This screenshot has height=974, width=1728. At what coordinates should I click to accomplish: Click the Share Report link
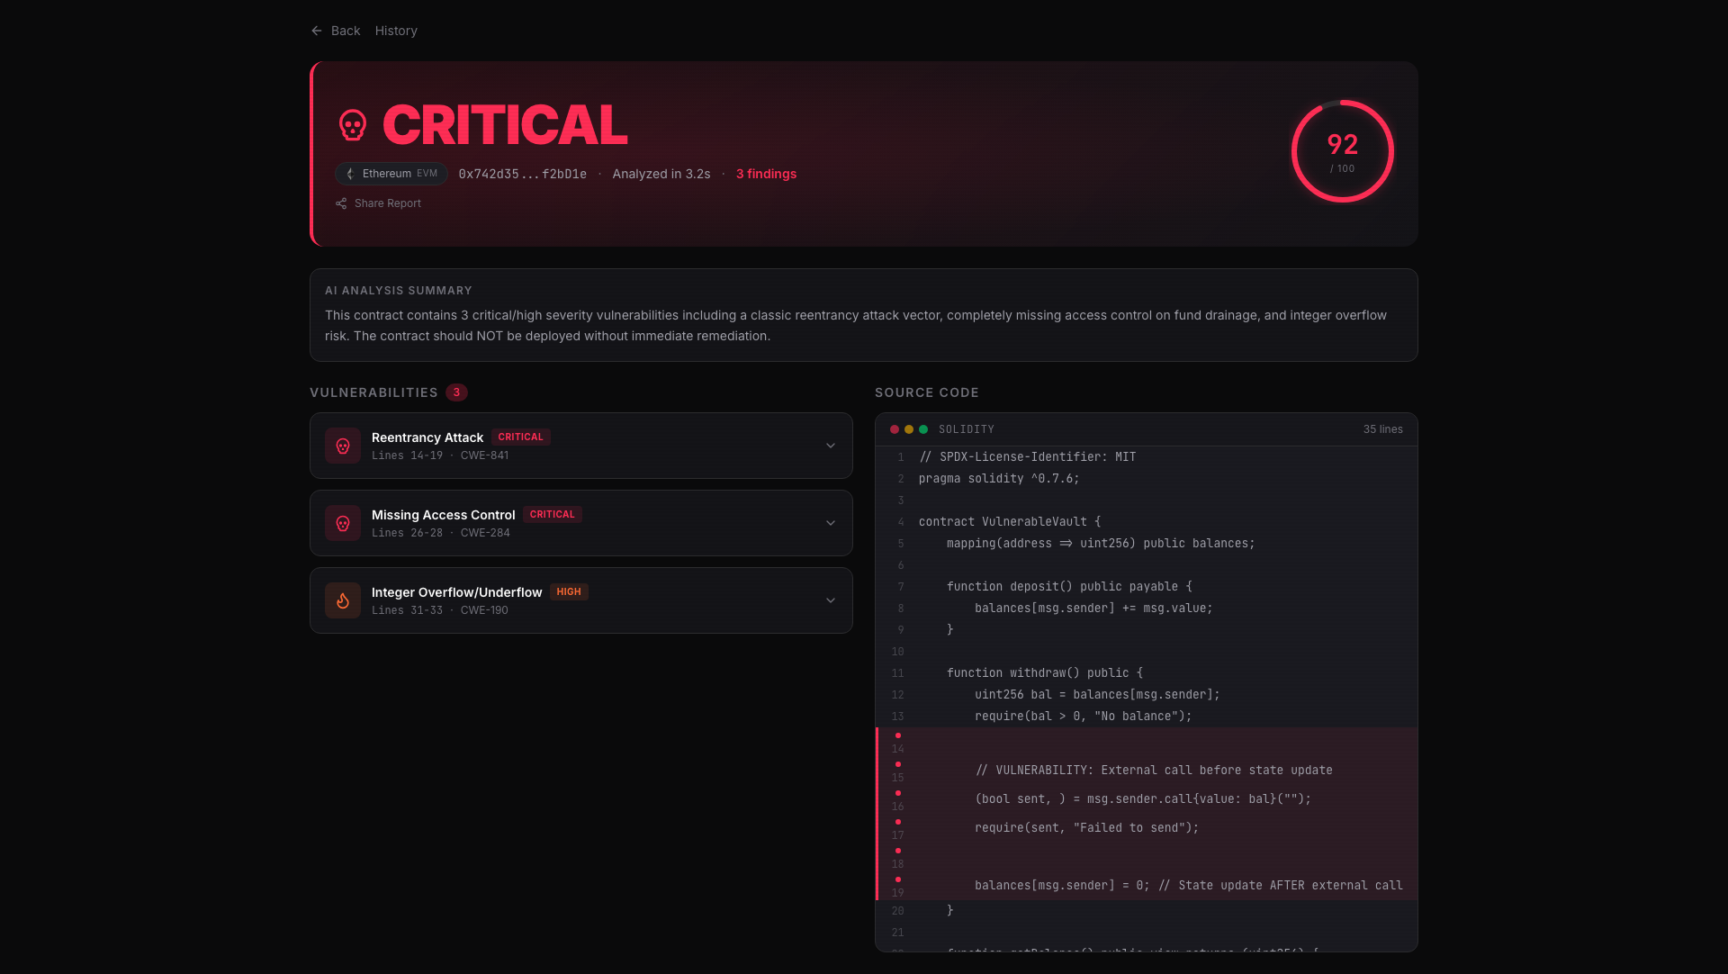pyautogui.click(x=387, y=203)
